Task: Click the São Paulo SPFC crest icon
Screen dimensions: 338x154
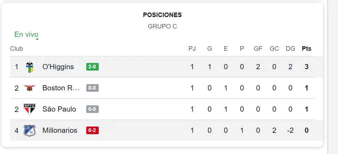Action: click(x=30, y=109)
